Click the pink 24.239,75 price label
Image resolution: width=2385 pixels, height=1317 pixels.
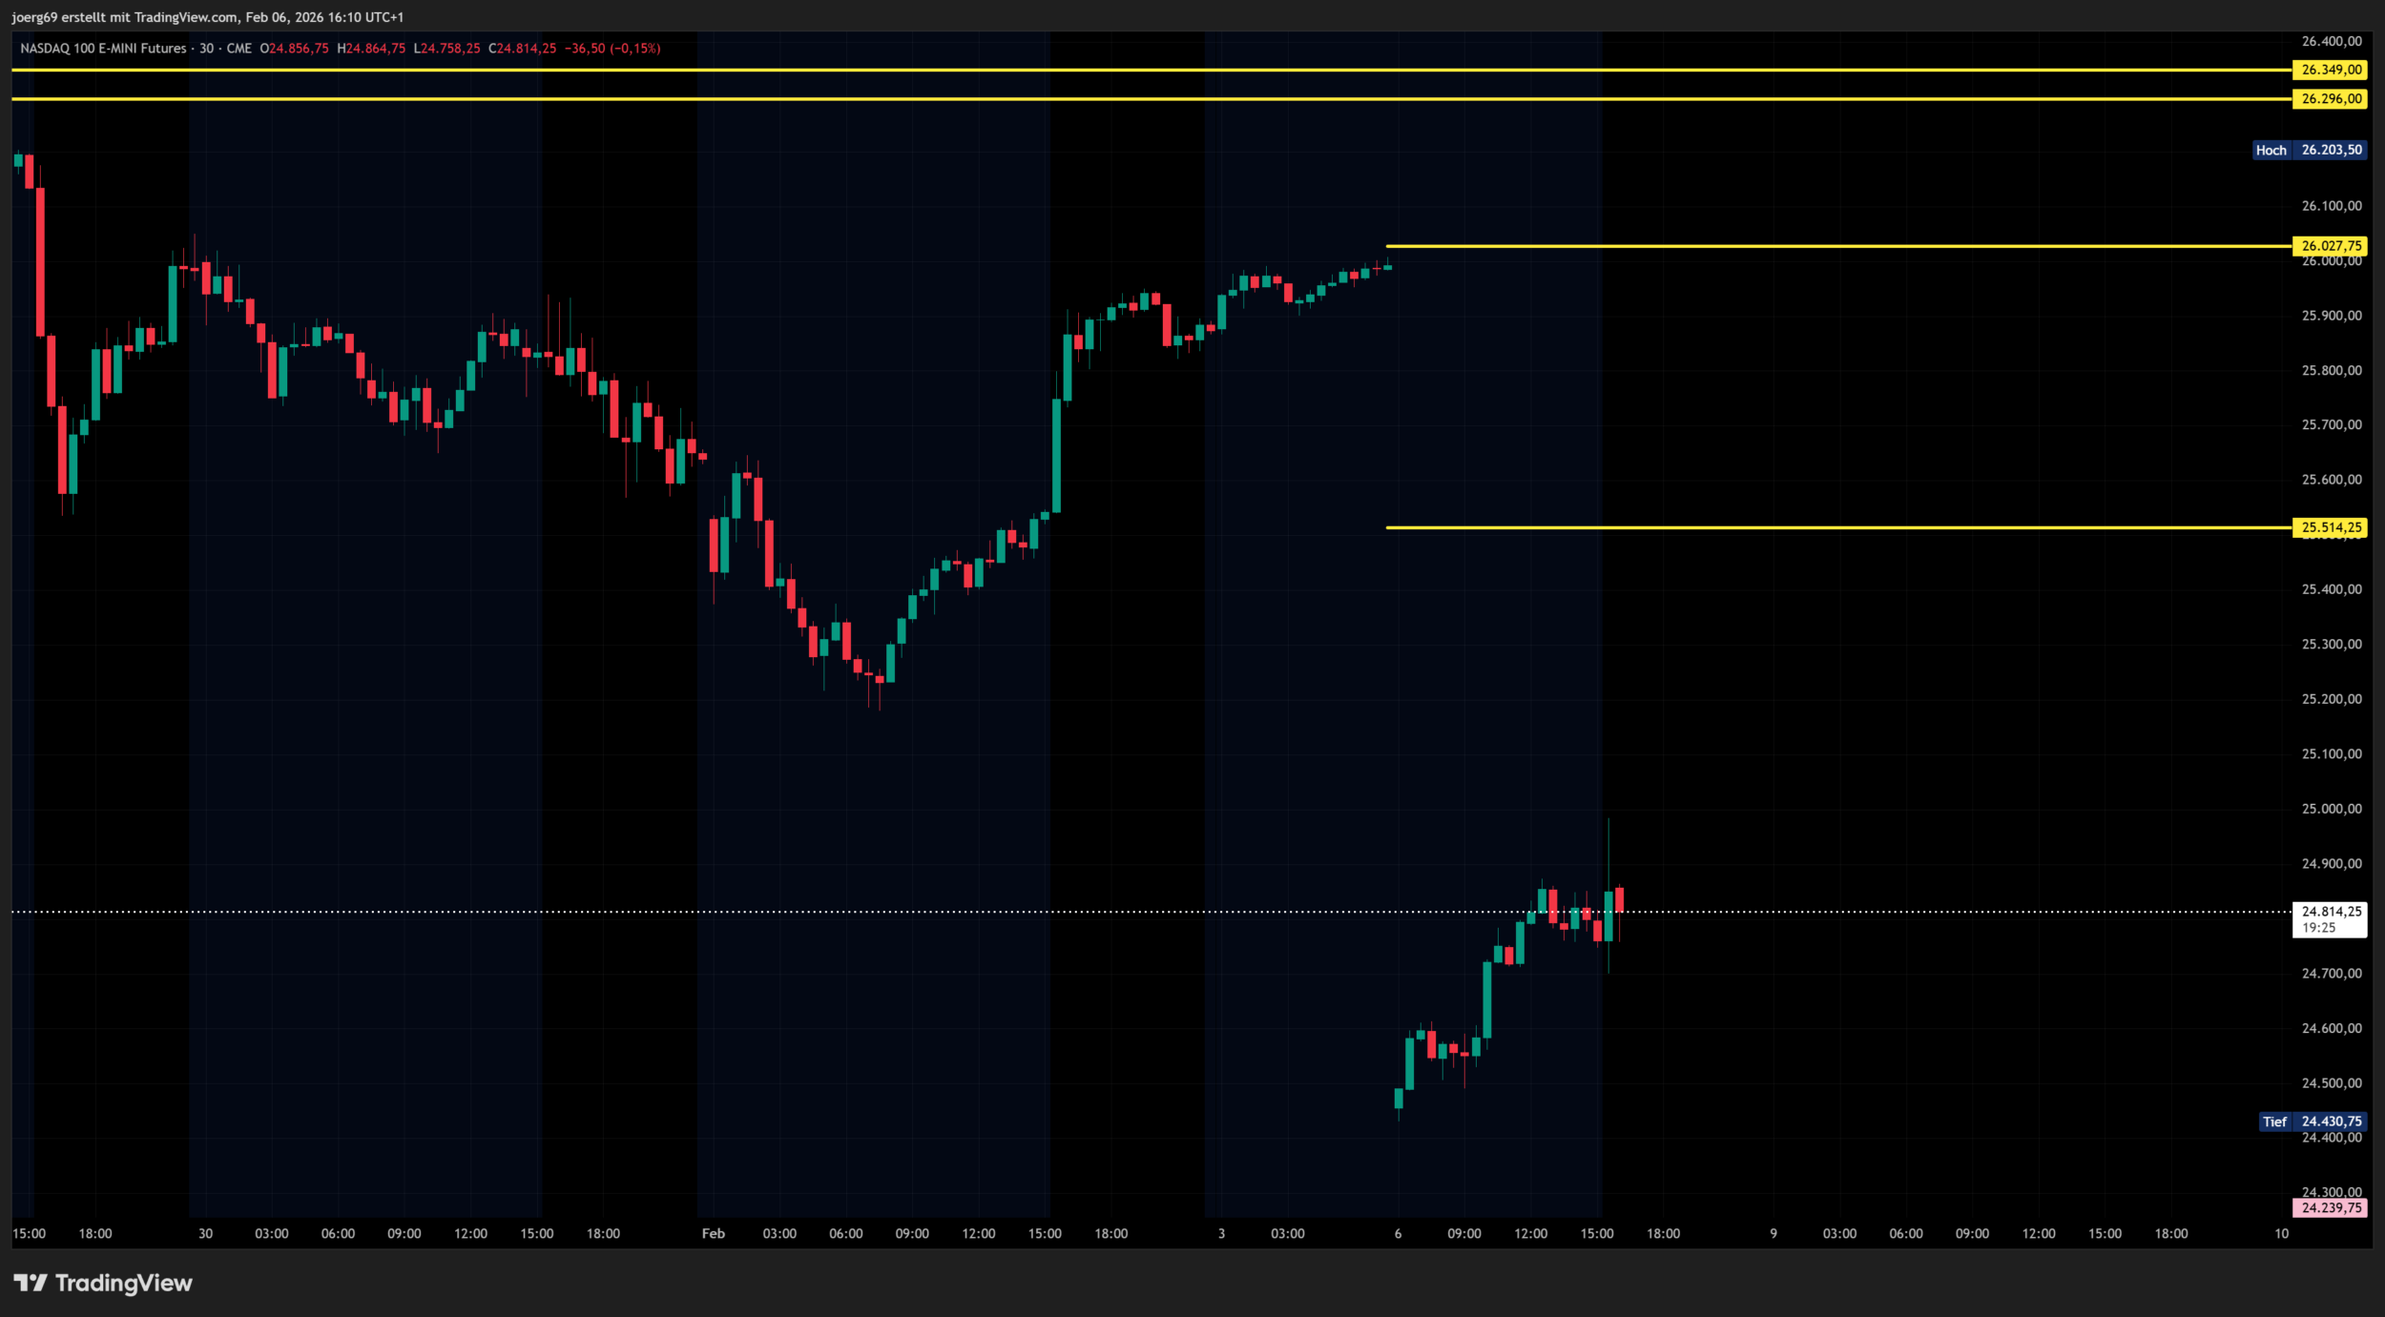point(2331,1208)
